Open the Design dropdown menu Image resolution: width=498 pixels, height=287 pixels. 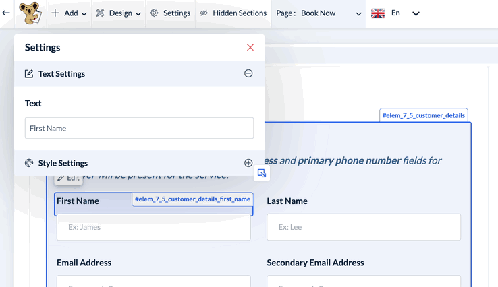[x=118, y=13]
